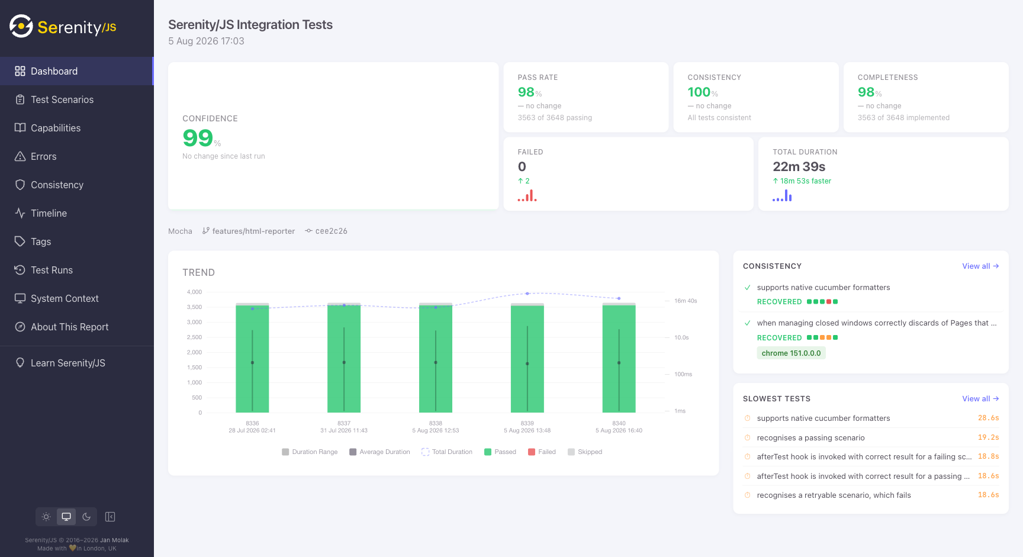This screenshot has height=557, width=1023.
Task: Click the Dashboard grid icon in sidebar
Action: tap(20, 71)
